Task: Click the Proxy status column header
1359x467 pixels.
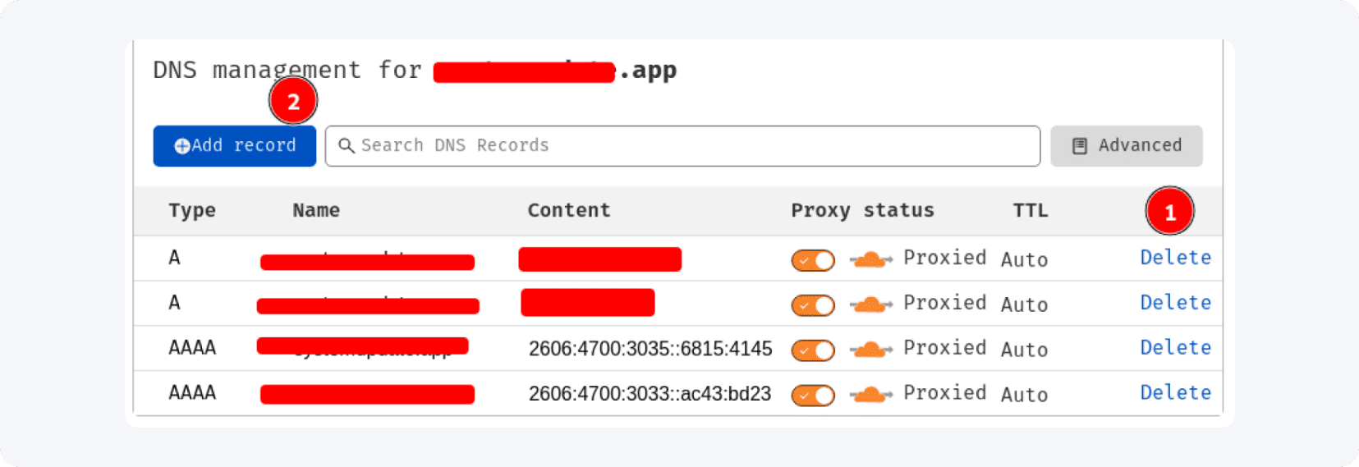Action: point(862,211)
